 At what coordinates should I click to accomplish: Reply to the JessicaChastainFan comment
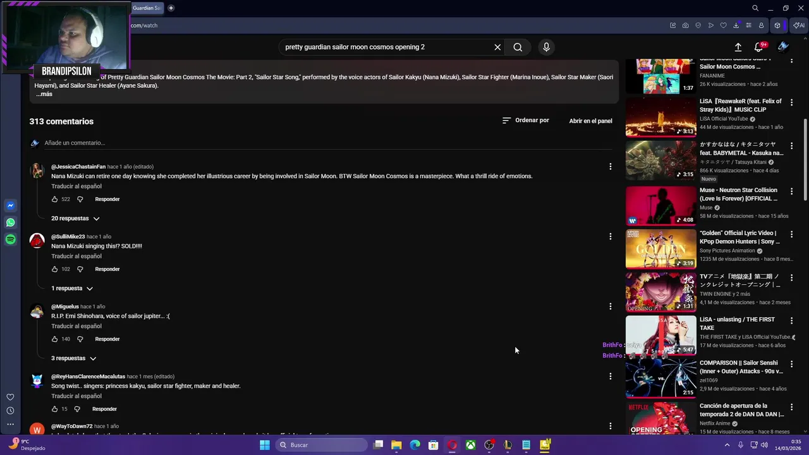(107, 199)
